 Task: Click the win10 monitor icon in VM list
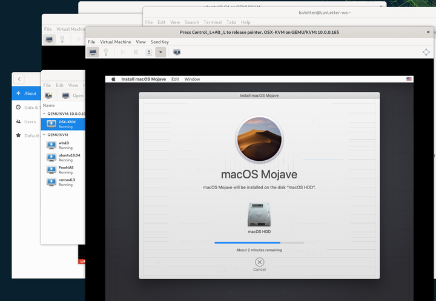pyautogui.click(x=51, y=145)
